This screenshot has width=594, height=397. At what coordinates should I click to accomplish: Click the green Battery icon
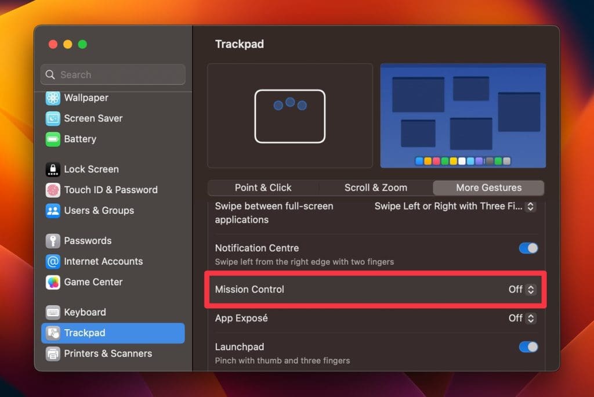tap(53, 139)
